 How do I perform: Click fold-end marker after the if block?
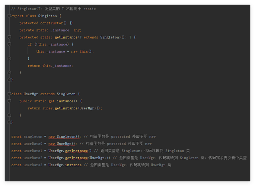coord(9,58)
